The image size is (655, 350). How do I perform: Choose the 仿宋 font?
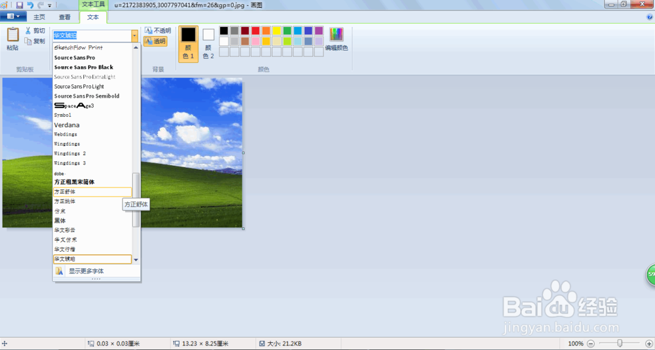pos(92,211)
